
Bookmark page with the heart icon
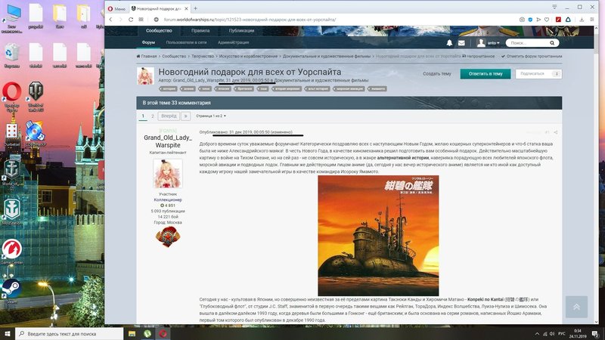click(547, 20)
